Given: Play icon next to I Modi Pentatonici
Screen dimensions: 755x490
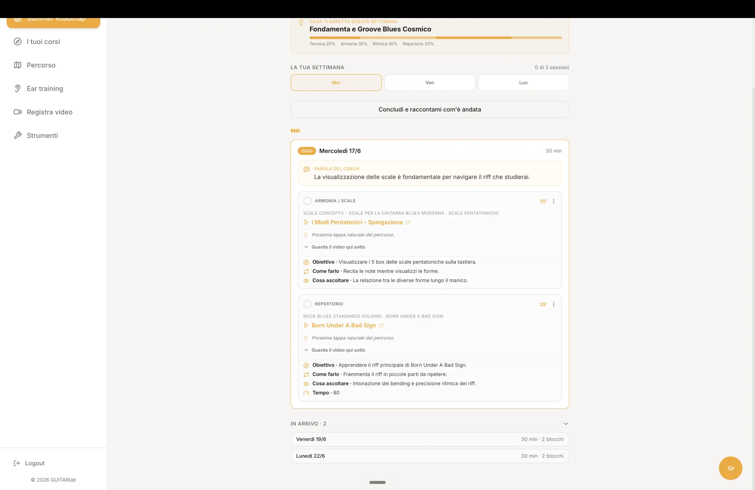Looking at the screenshot, I should 306,222.
